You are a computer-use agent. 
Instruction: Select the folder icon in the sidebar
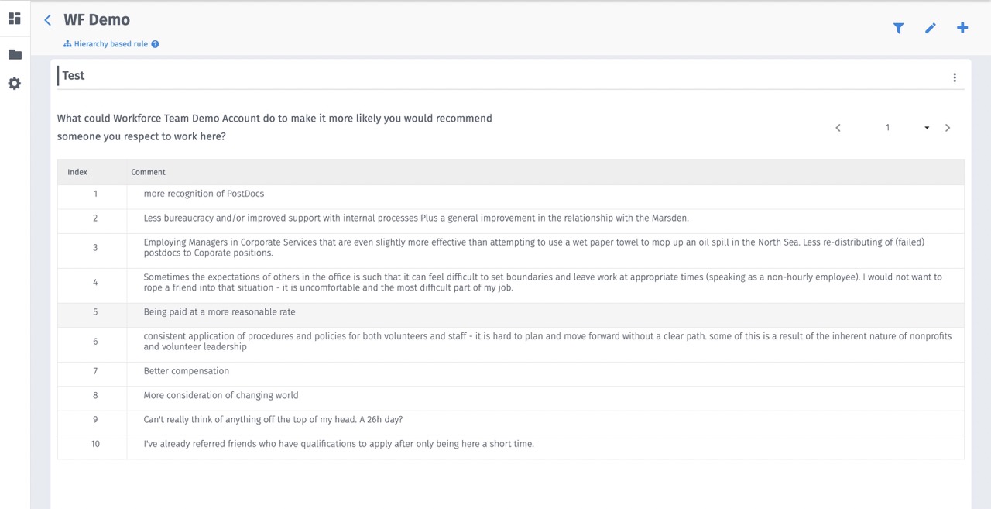click(x=14, y=54)
